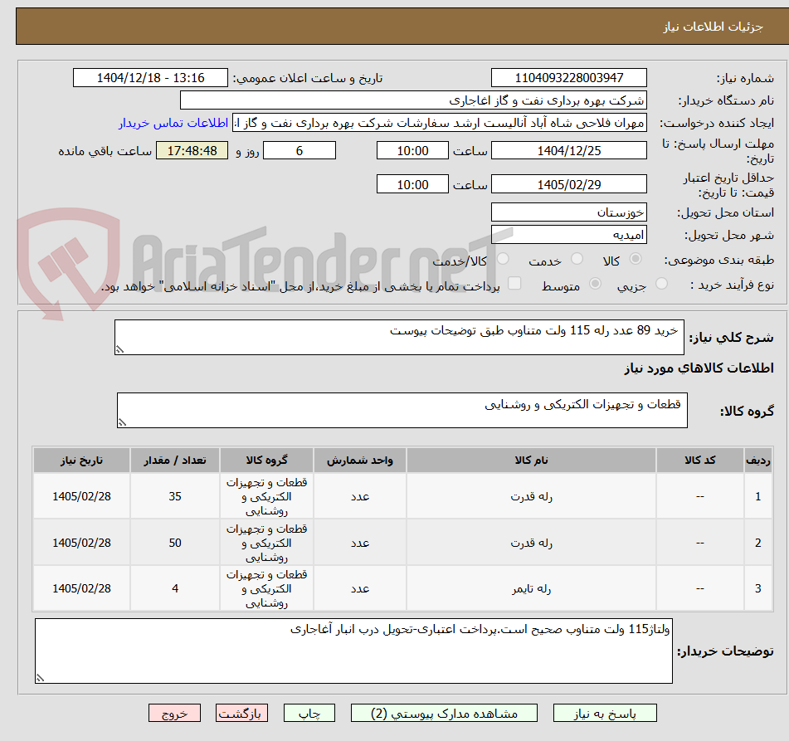
Task: Click the خروج exit button
Action: [174, 713]
